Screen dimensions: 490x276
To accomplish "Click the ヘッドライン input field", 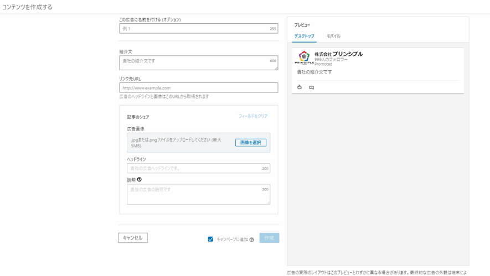I will click(194, 168).
